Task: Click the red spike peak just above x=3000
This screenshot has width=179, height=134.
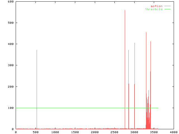Action: (135, 44)
